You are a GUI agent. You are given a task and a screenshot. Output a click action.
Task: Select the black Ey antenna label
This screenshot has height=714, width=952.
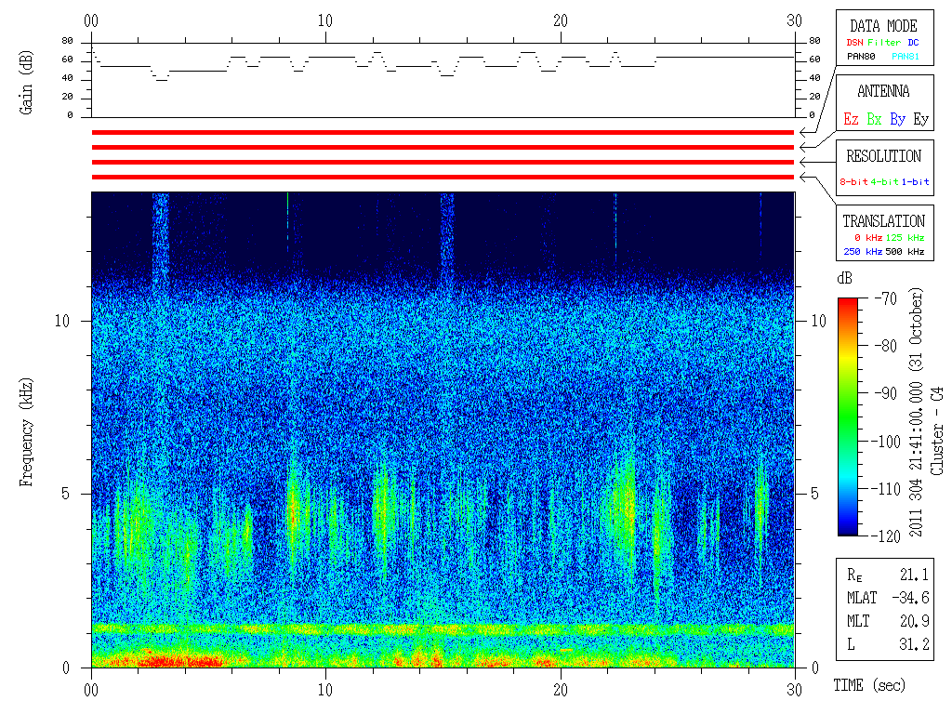pyautogui.click(x=921, y=119)
